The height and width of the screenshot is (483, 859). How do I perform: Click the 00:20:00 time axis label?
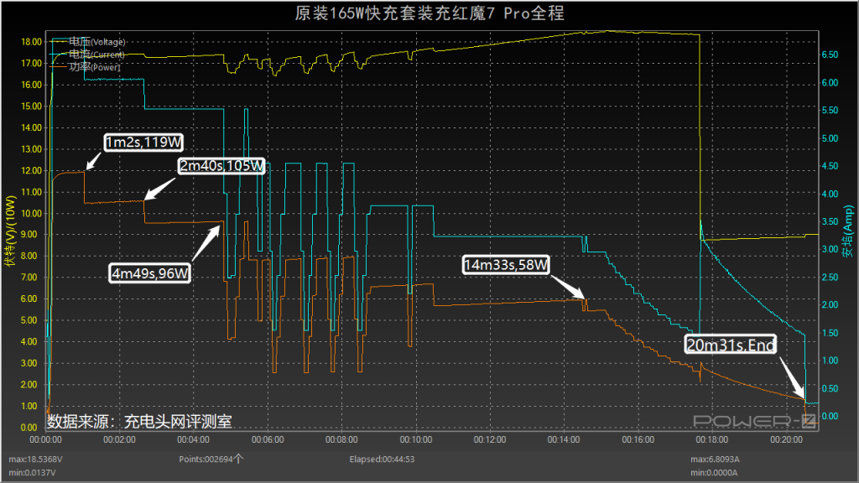click(786, 439)
